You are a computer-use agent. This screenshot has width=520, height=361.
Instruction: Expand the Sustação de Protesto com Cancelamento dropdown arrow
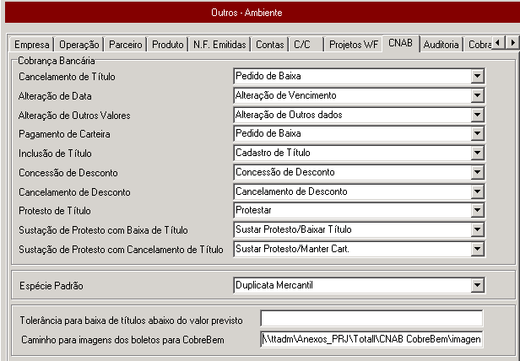coord(477,249)
